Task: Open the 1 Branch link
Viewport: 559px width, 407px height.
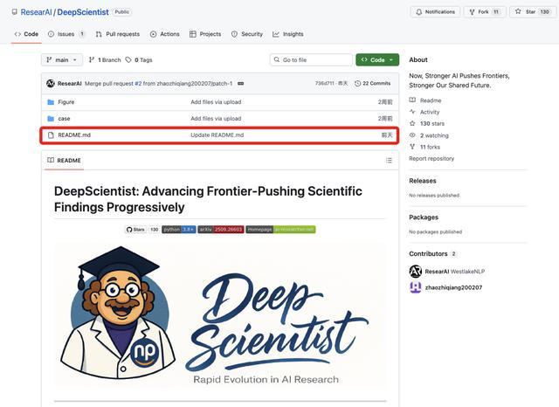Action: pyautogui.click(x=105, y=60)
